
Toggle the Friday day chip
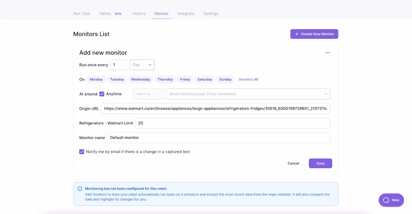pyautogui.click(x=185, y=79)
